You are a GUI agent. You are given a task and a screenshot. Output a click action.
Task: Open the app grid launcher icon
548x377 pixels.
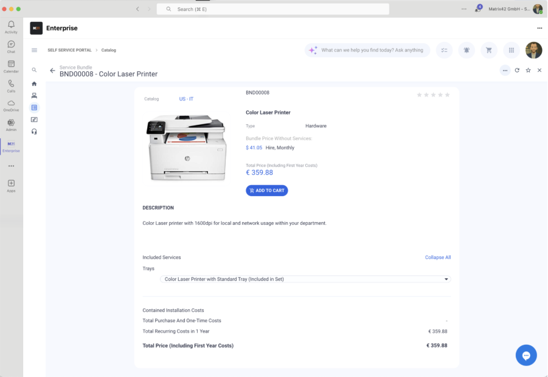pyautogui.click(x=511, y=51)
